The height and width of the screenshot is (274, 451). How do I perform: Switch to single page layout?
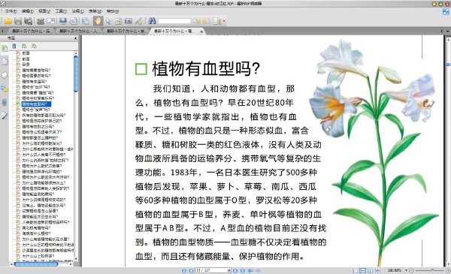coord(356,270)
